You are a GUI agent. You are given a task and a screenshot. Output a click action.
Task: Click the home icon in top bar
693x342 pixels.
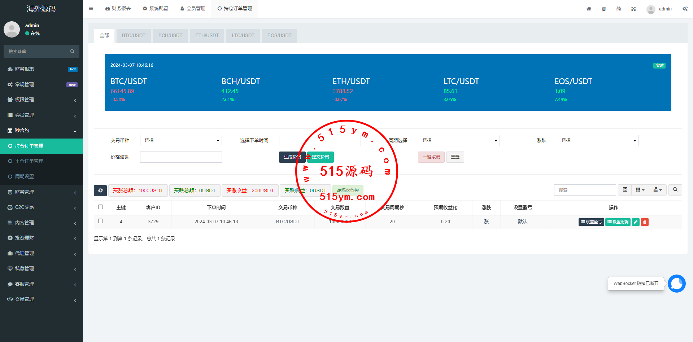589,9
